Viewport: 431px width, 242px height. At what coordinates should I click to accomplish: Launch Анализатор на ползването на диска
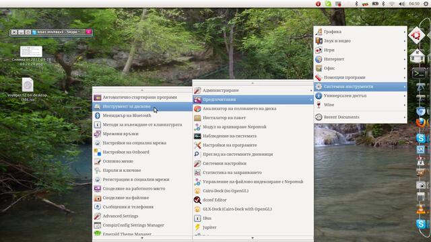pos(253,108)
